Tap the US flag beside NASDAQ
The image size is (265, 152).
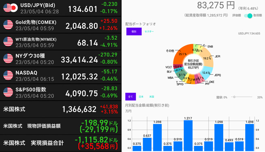click(8, 75)
